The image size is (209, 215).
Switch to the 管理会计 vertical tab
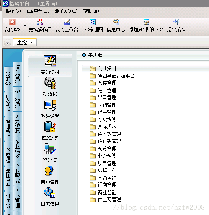click(x=8, y=129)
